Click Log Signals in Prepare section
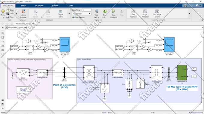The height and width of the screenshot is (114, 204). coord(35,14)
